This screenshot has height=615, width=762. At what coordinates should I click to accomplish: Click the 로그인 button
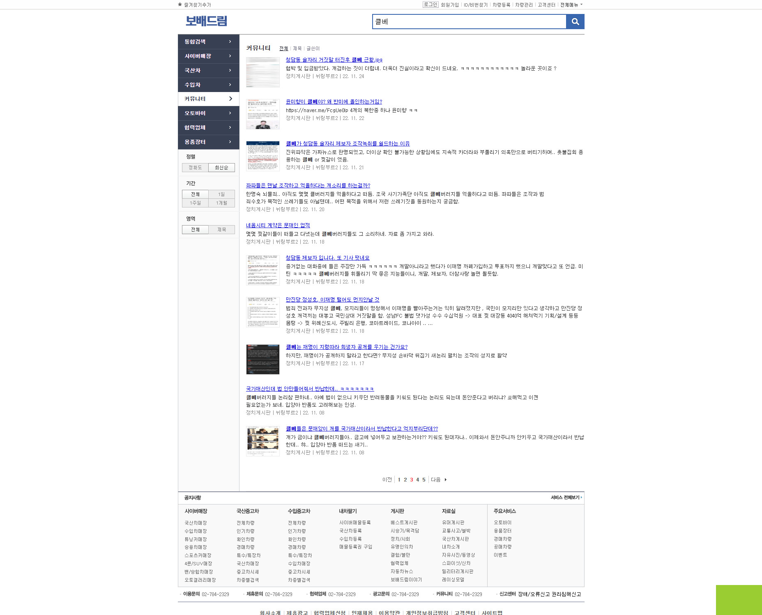click(x=430, y=5)
